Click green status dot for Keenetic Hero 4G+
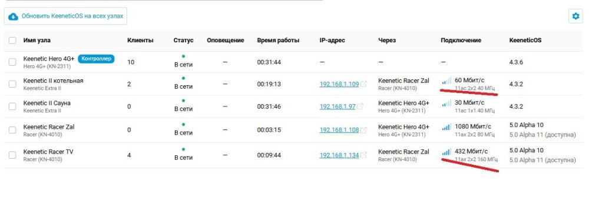This screenshot has height=224, width=589. click(183, 56)
